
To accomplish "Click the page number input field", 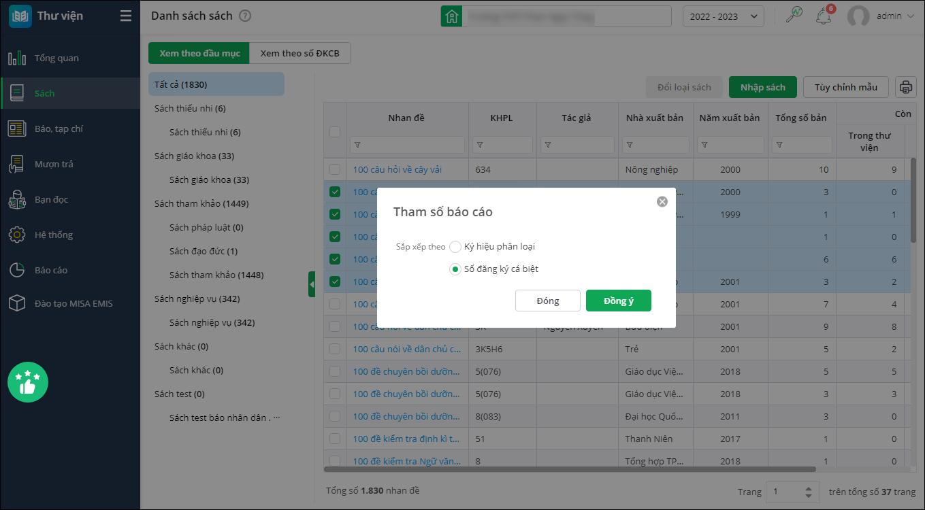I will (x=784, y=492).
